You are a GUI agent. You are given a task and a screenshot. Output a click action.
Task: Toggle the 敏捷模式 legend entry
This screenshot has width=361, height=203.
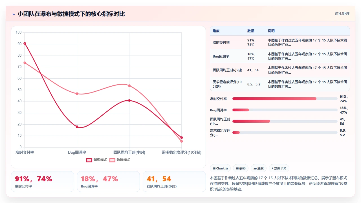click(x=120, y=160)
